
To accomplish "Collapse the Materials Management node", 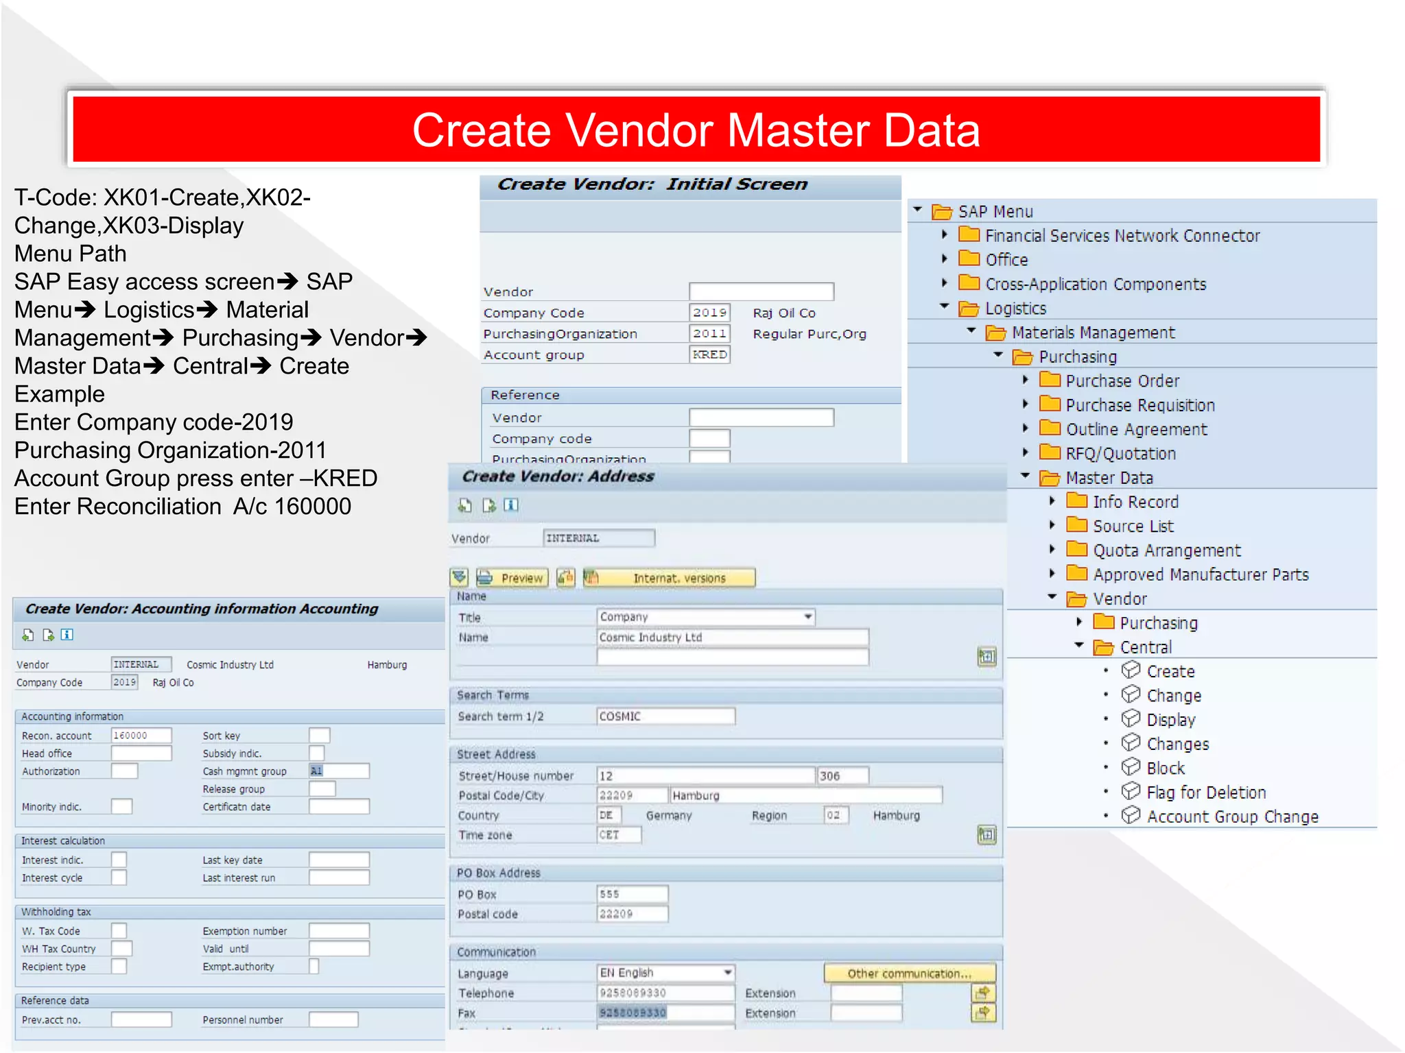I will click(x=971, y=330).
